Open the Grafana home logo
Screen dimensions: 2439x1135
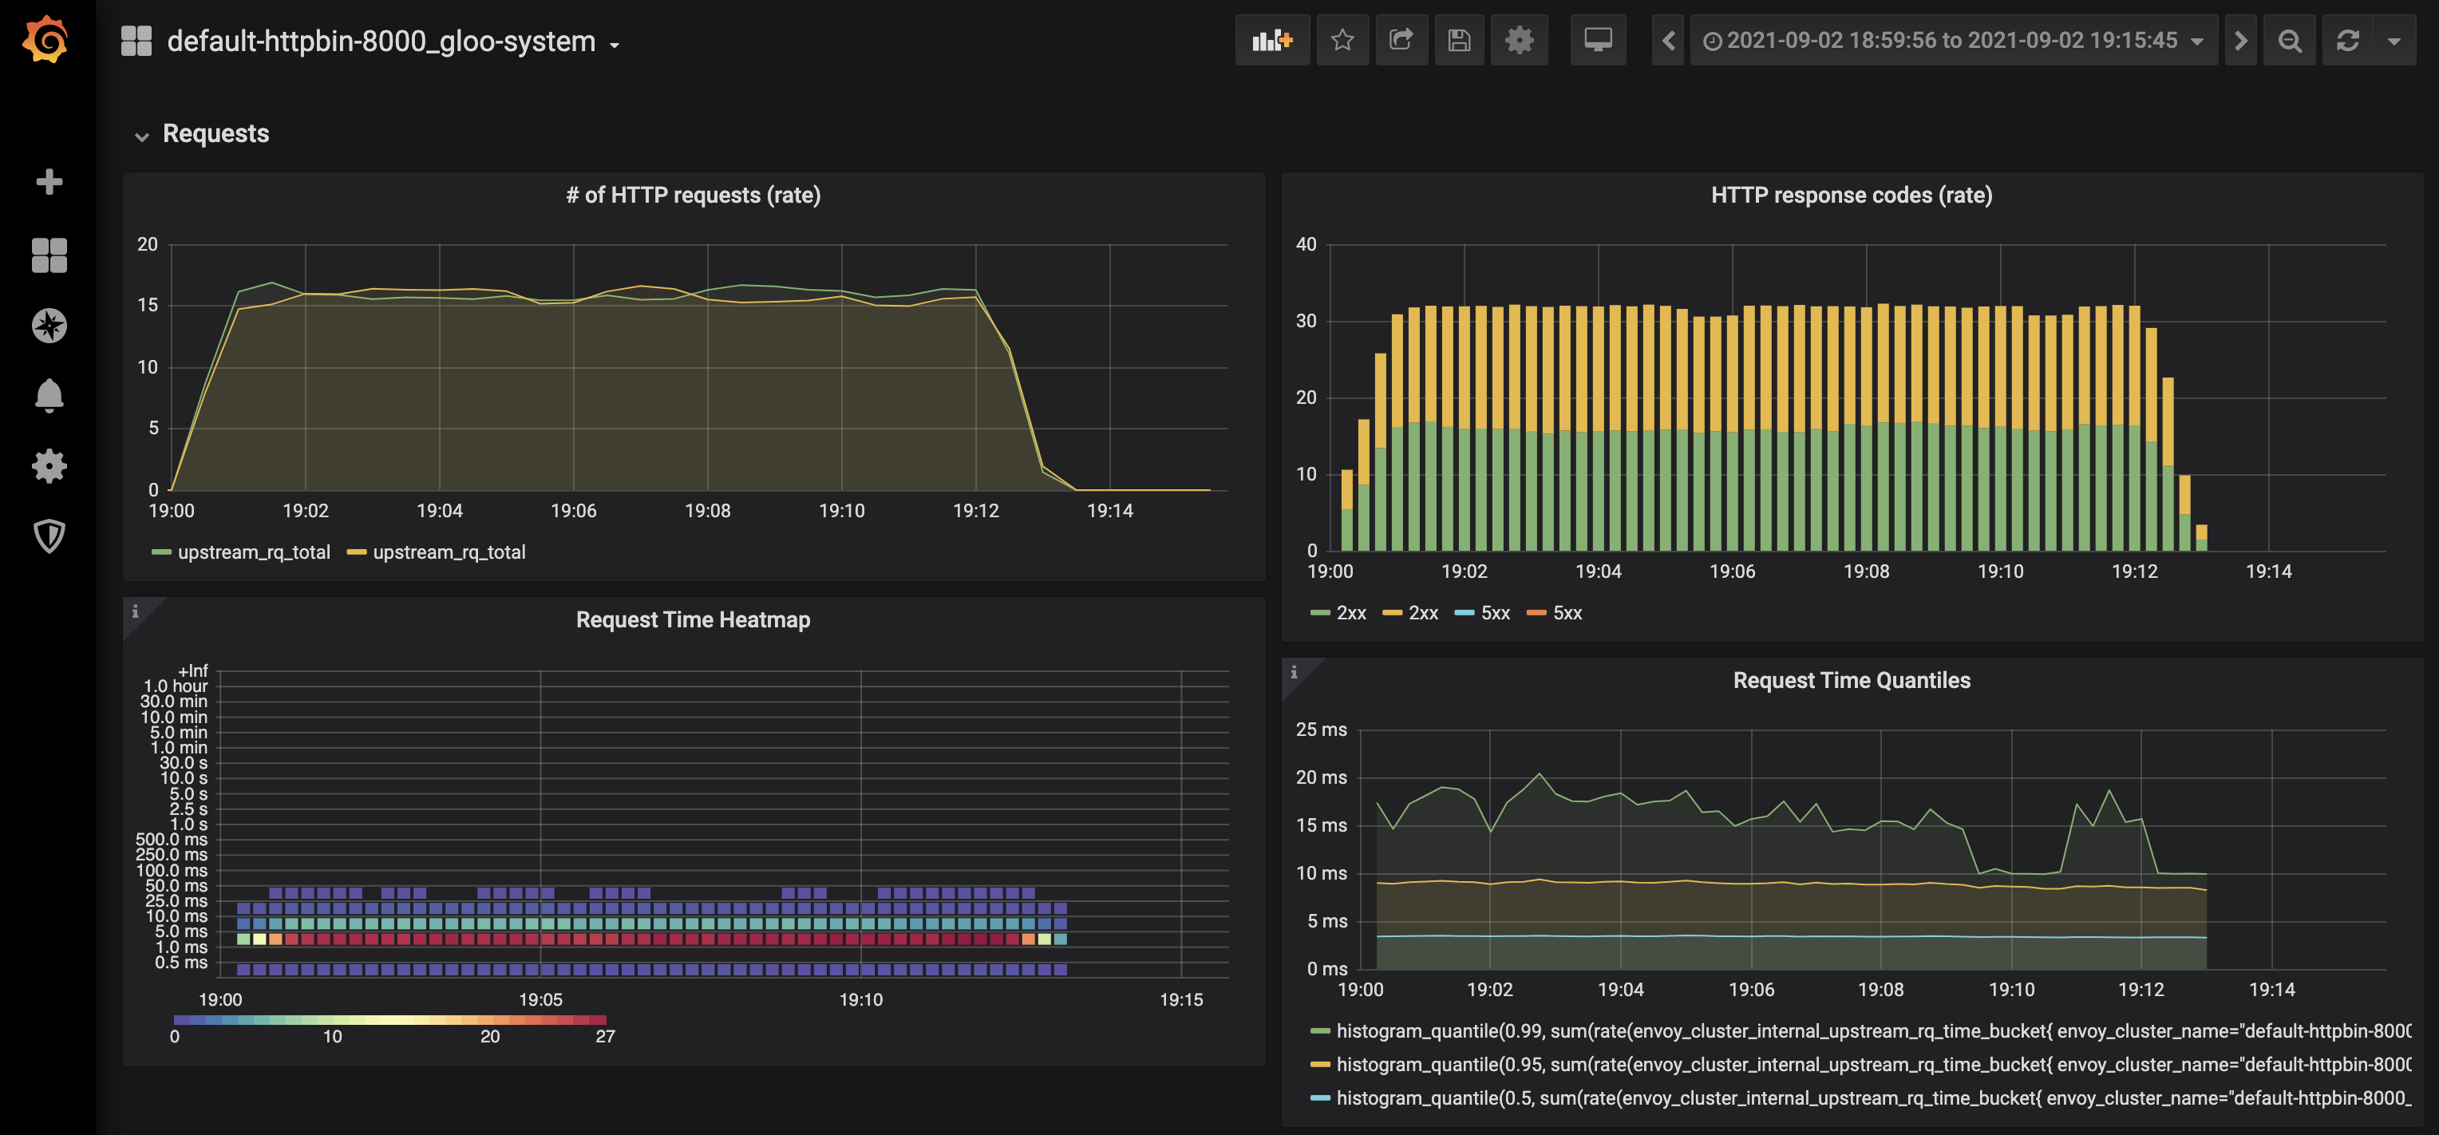coord(46,40)
